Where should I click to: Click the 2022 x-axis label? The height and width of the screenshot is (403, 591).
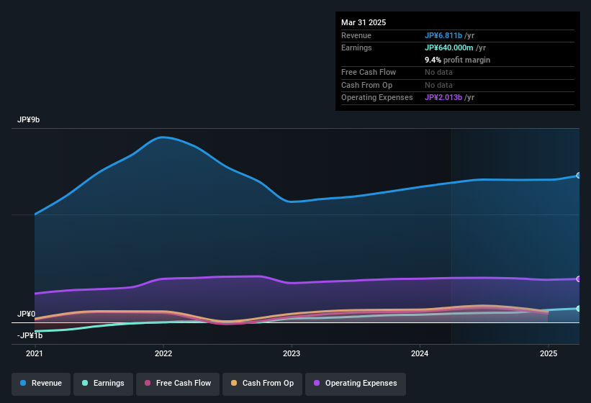point(163,353)
